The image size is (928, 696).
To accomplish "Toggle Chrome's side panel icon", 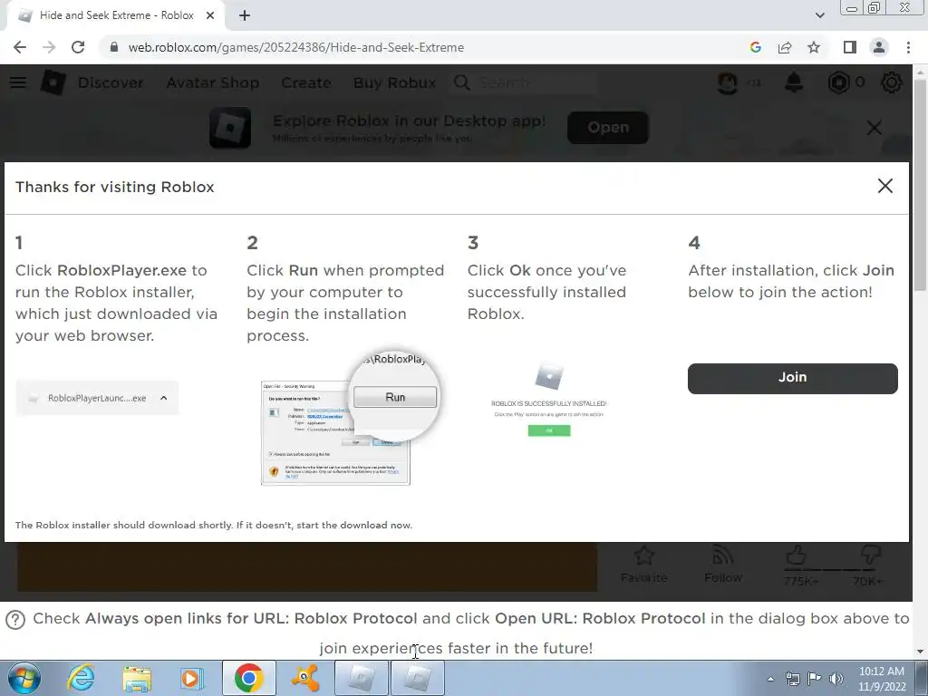I will [850, 47].
